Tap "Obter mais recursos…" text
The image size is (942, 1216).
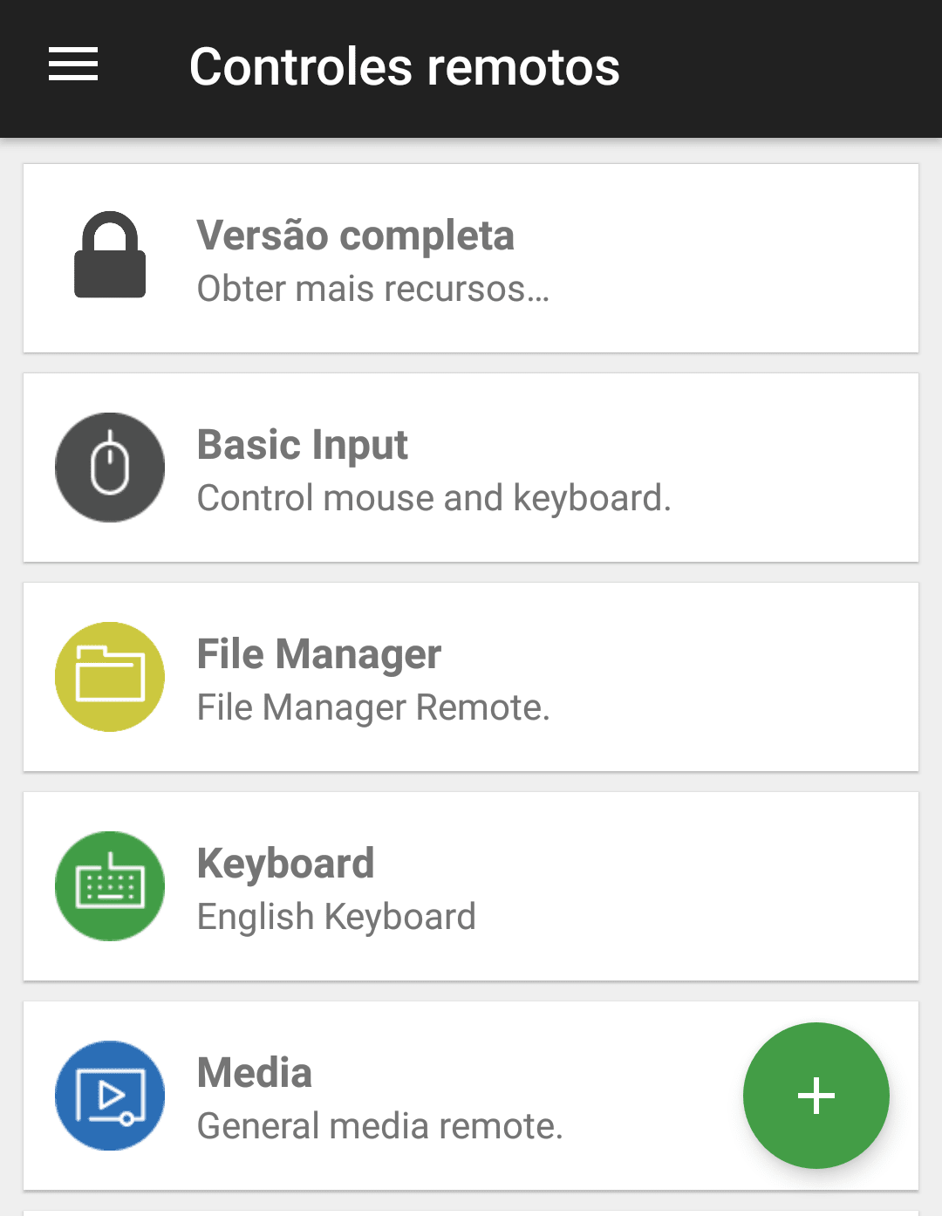pyautogui.click(x=373, y=289)
